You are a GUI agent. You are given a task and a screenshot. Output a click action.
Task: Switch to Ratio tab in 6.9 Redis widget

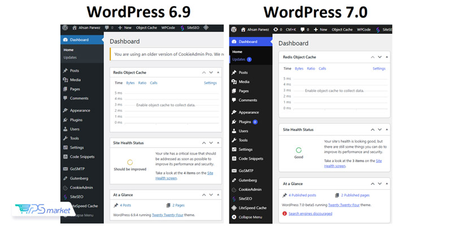point(142,83)
